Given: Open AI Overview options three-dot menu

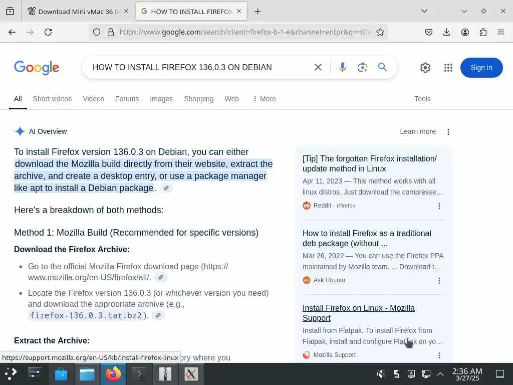Looking at the screenshot, I should point(448,132).
